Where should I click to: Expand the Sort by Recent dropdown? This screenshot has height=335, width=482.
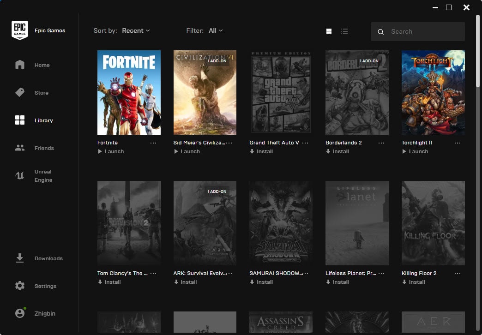point(136,30)
